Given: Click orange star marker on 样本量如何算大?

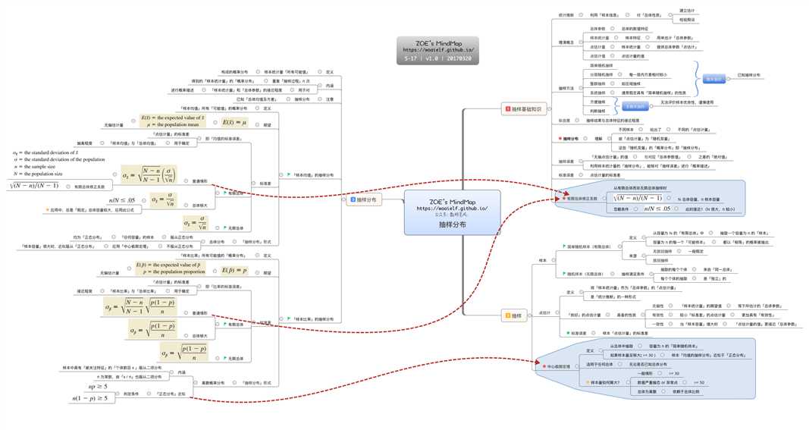Looking at the screenshot, I should (x=587, y=382).
